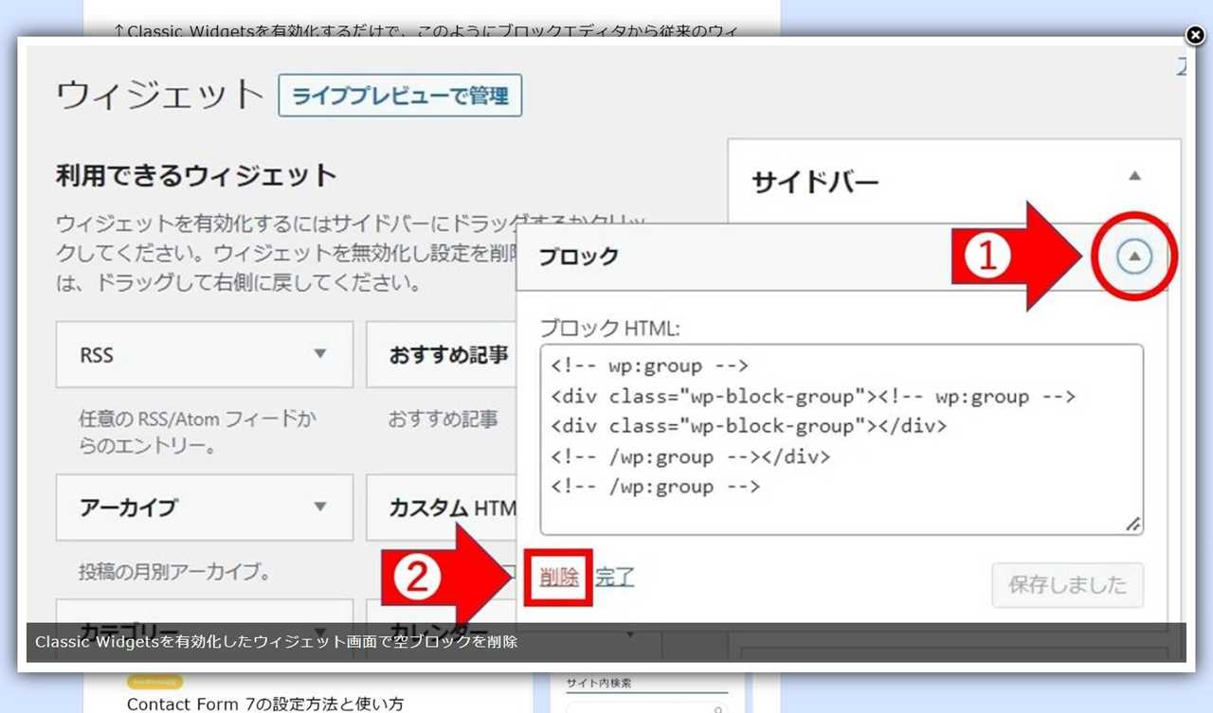
Task: Click the RSS widget title
Action: point(97,355)
